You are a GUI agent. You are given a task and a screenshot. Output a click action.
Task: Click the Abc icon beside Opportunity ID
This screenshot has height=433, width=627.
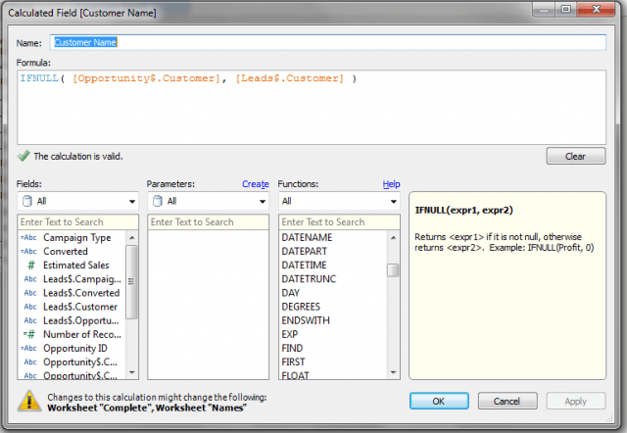(x=28, y=348)
